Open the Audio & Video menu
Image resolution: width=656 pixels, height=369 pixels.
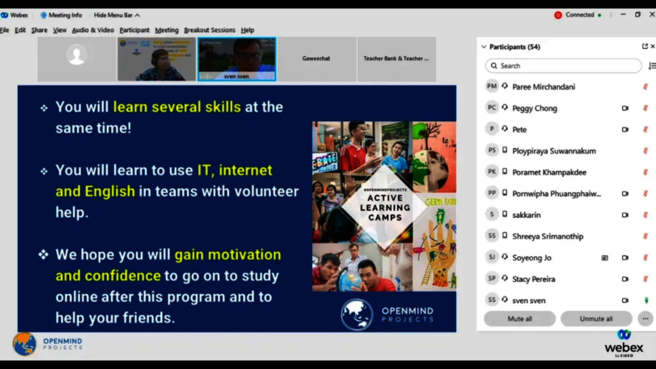click(x=92, y=29)
